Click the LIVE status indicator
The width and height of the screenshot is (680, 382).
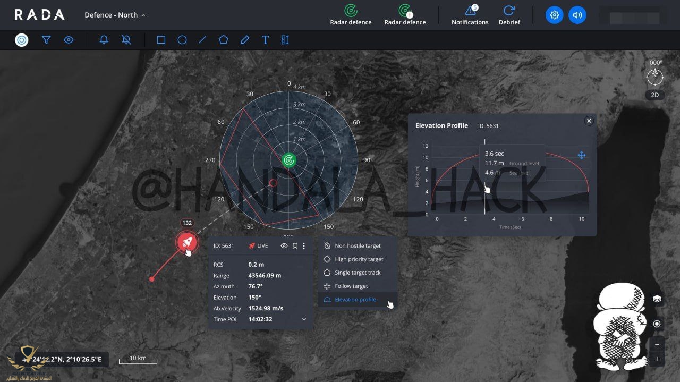point(258,246)
